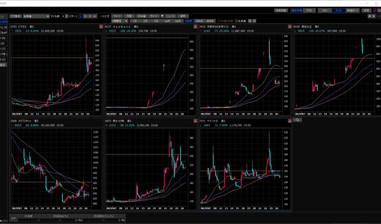Click the alert icon on the 6177 AppBank tile
This screenshot has width=381, height=224.
195,27
